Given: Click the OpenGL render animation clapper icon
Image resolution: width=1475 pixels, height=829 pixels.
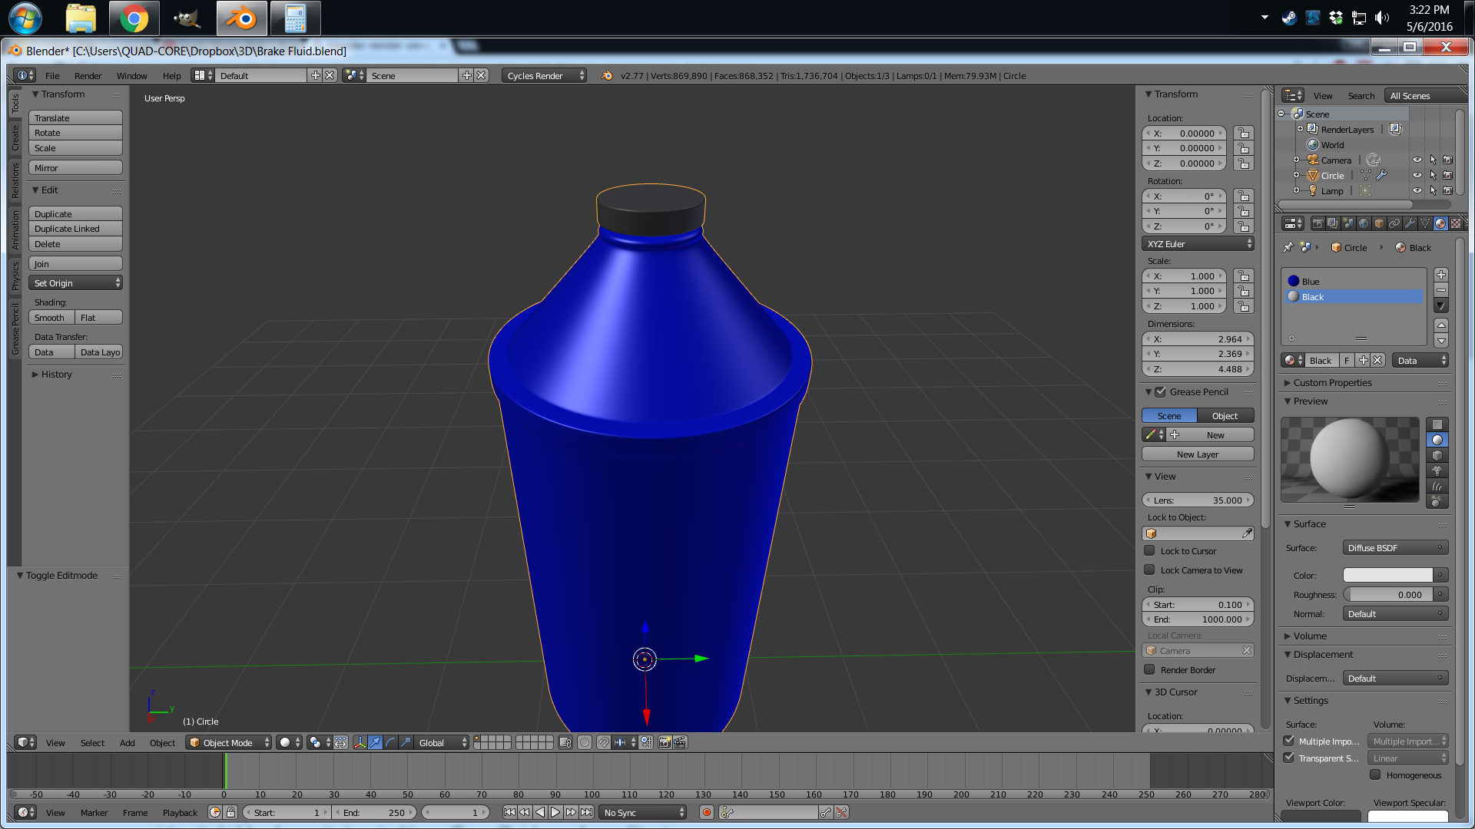Looking at the screenshot, I should [680, 742].
